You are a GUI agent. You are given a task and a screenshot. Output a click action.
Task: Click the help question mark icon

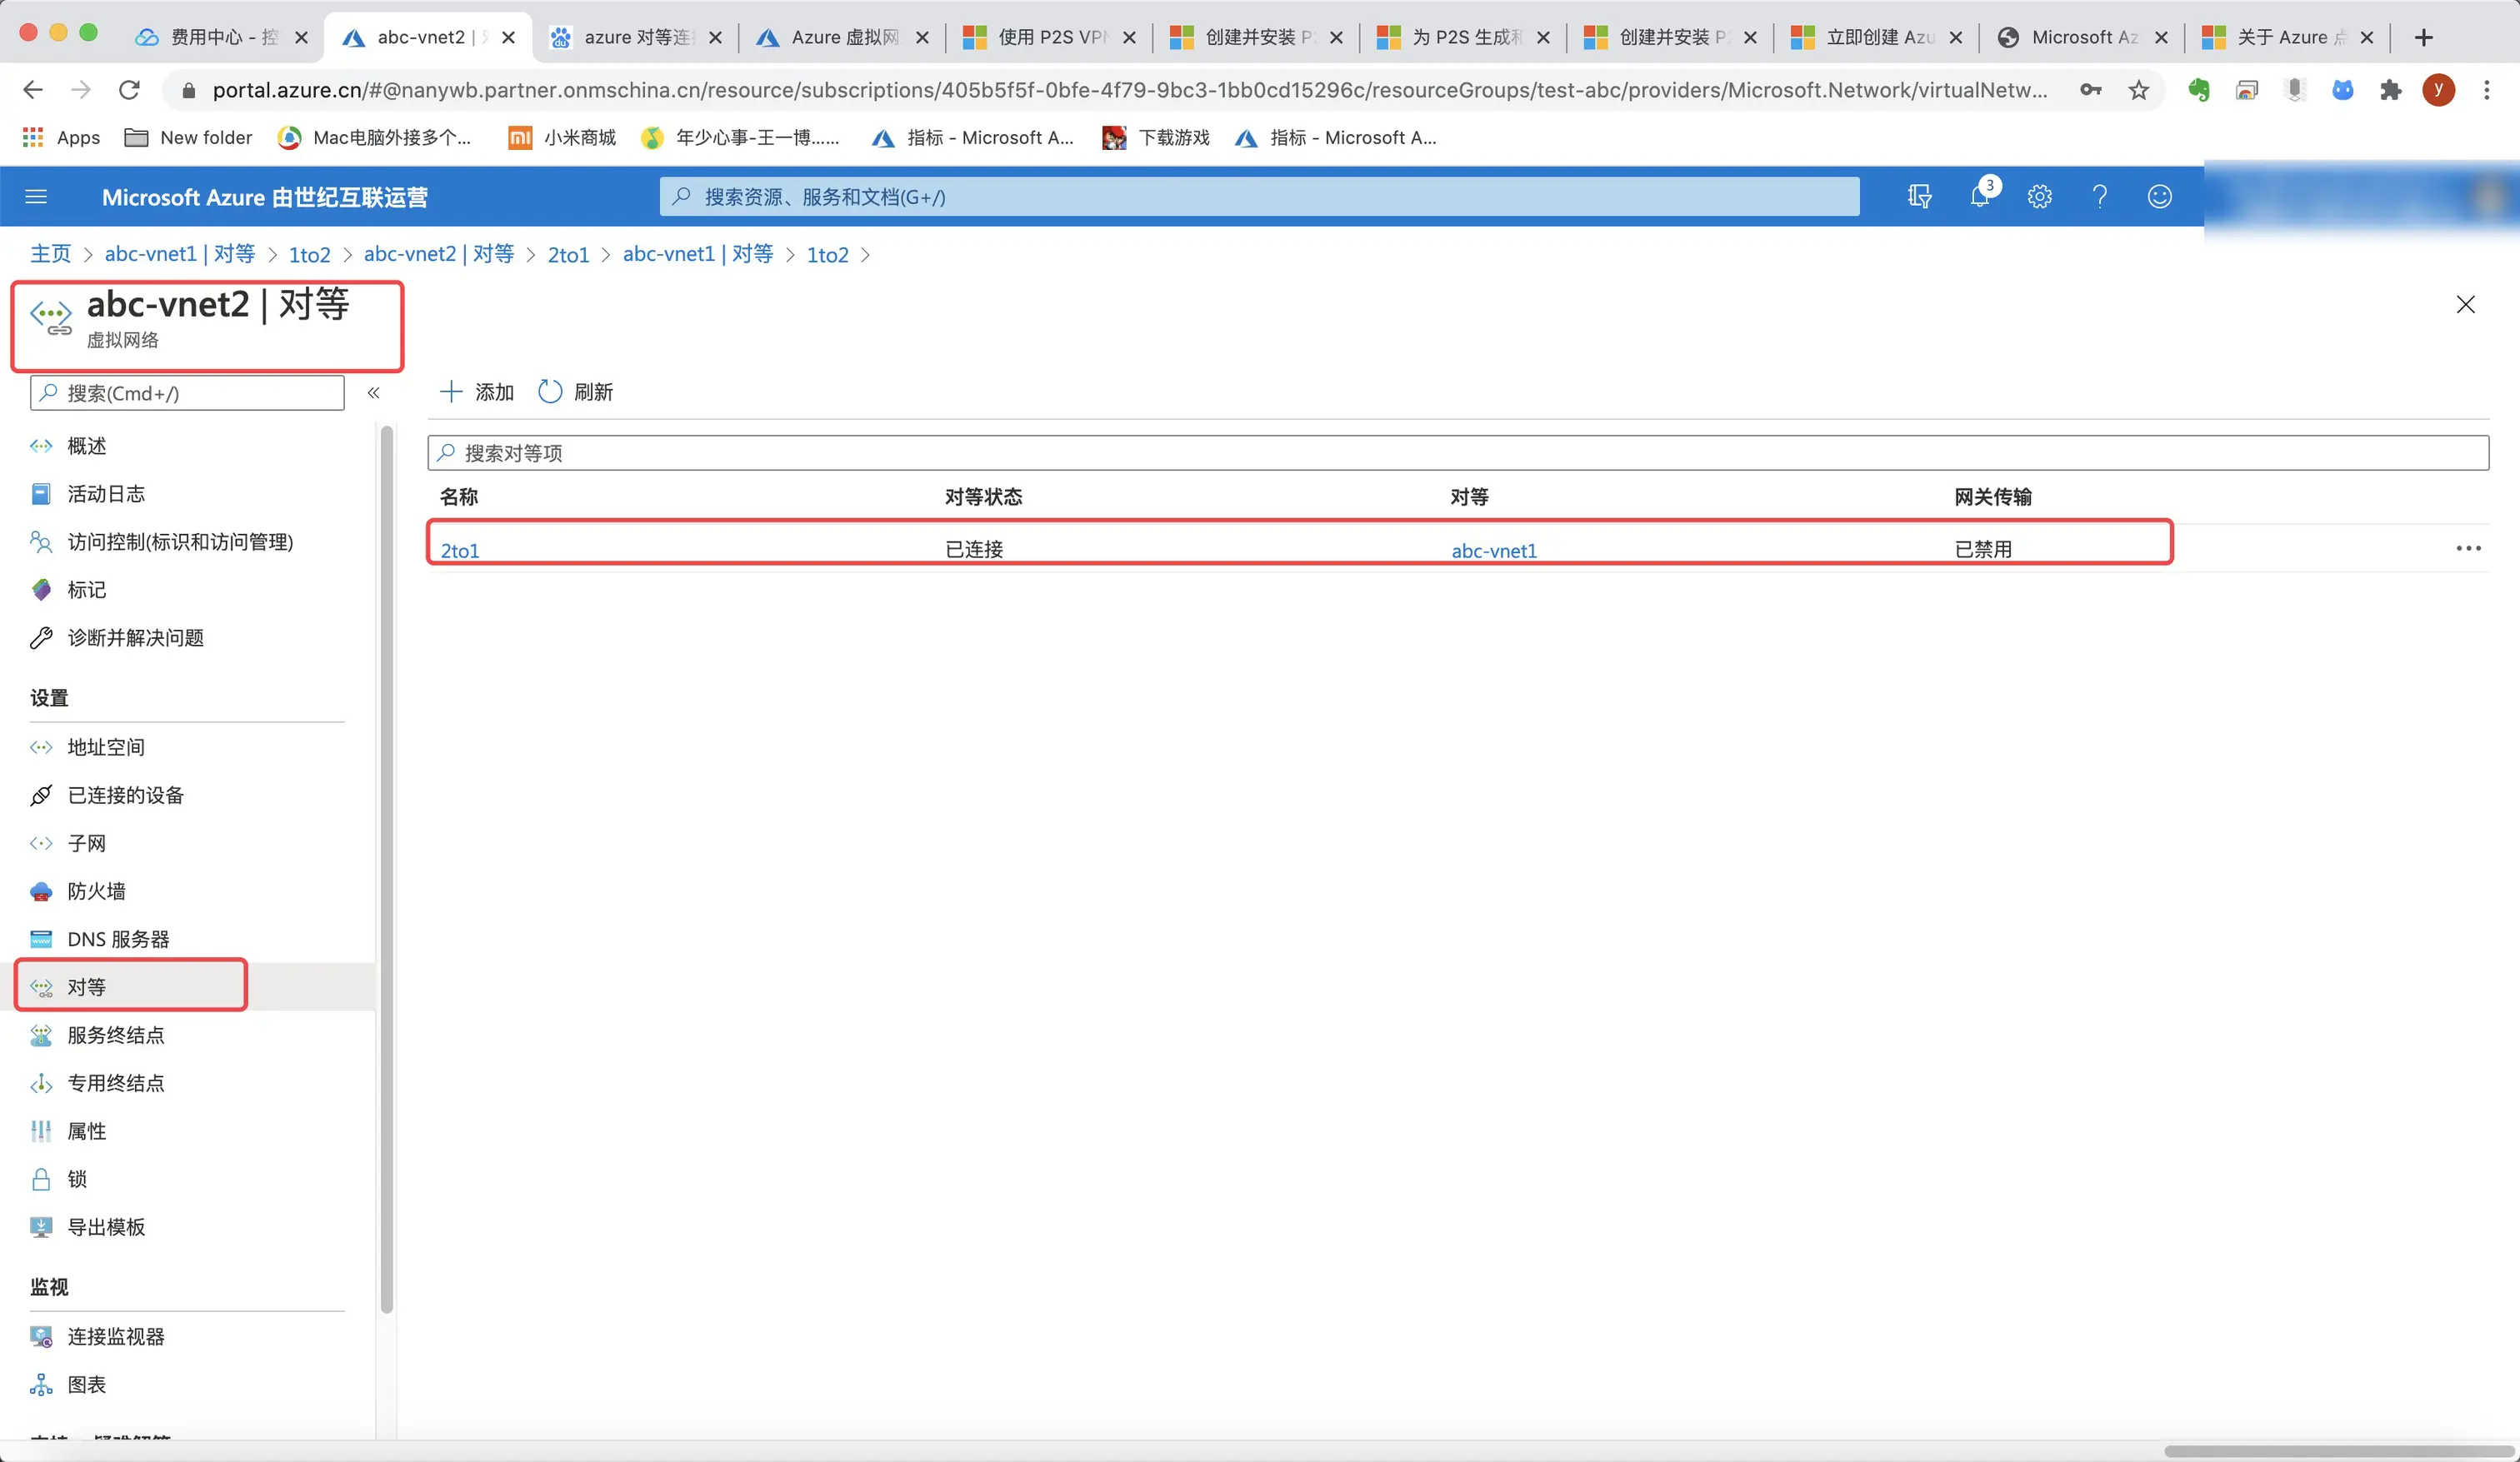click(2099, 196)
